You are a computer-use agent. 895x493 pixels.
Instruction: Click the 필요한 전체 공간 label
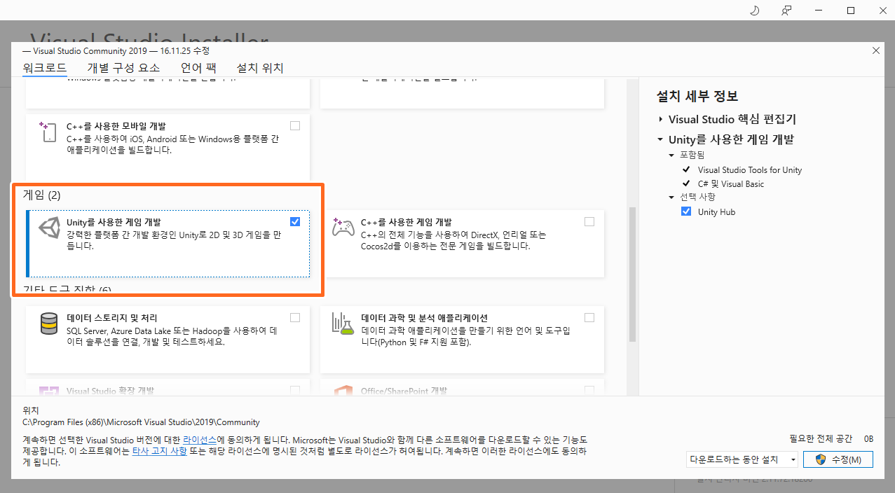[x=821, y=439]
